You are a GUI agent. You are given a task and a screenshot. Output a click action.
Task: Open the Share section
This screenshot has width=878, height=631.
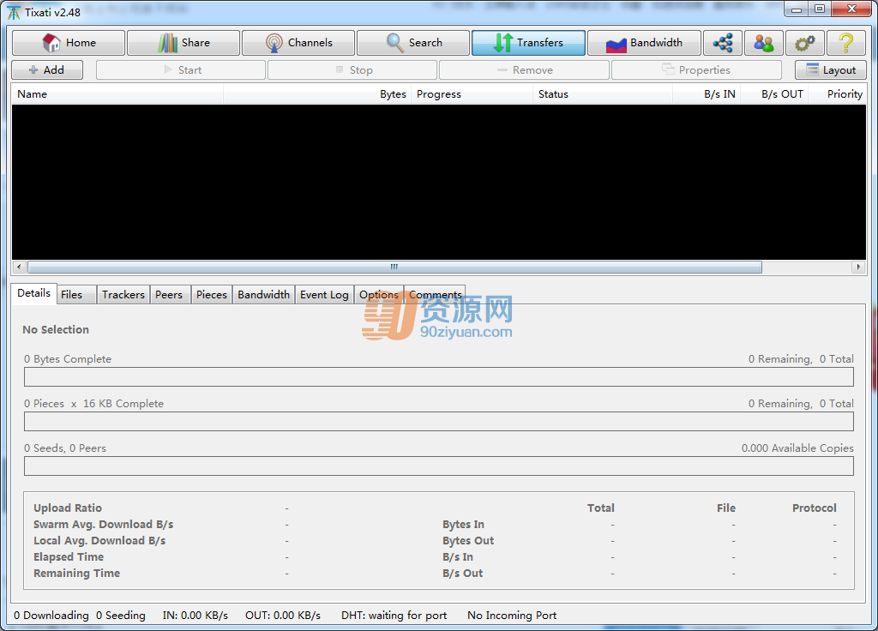(183, 43)
